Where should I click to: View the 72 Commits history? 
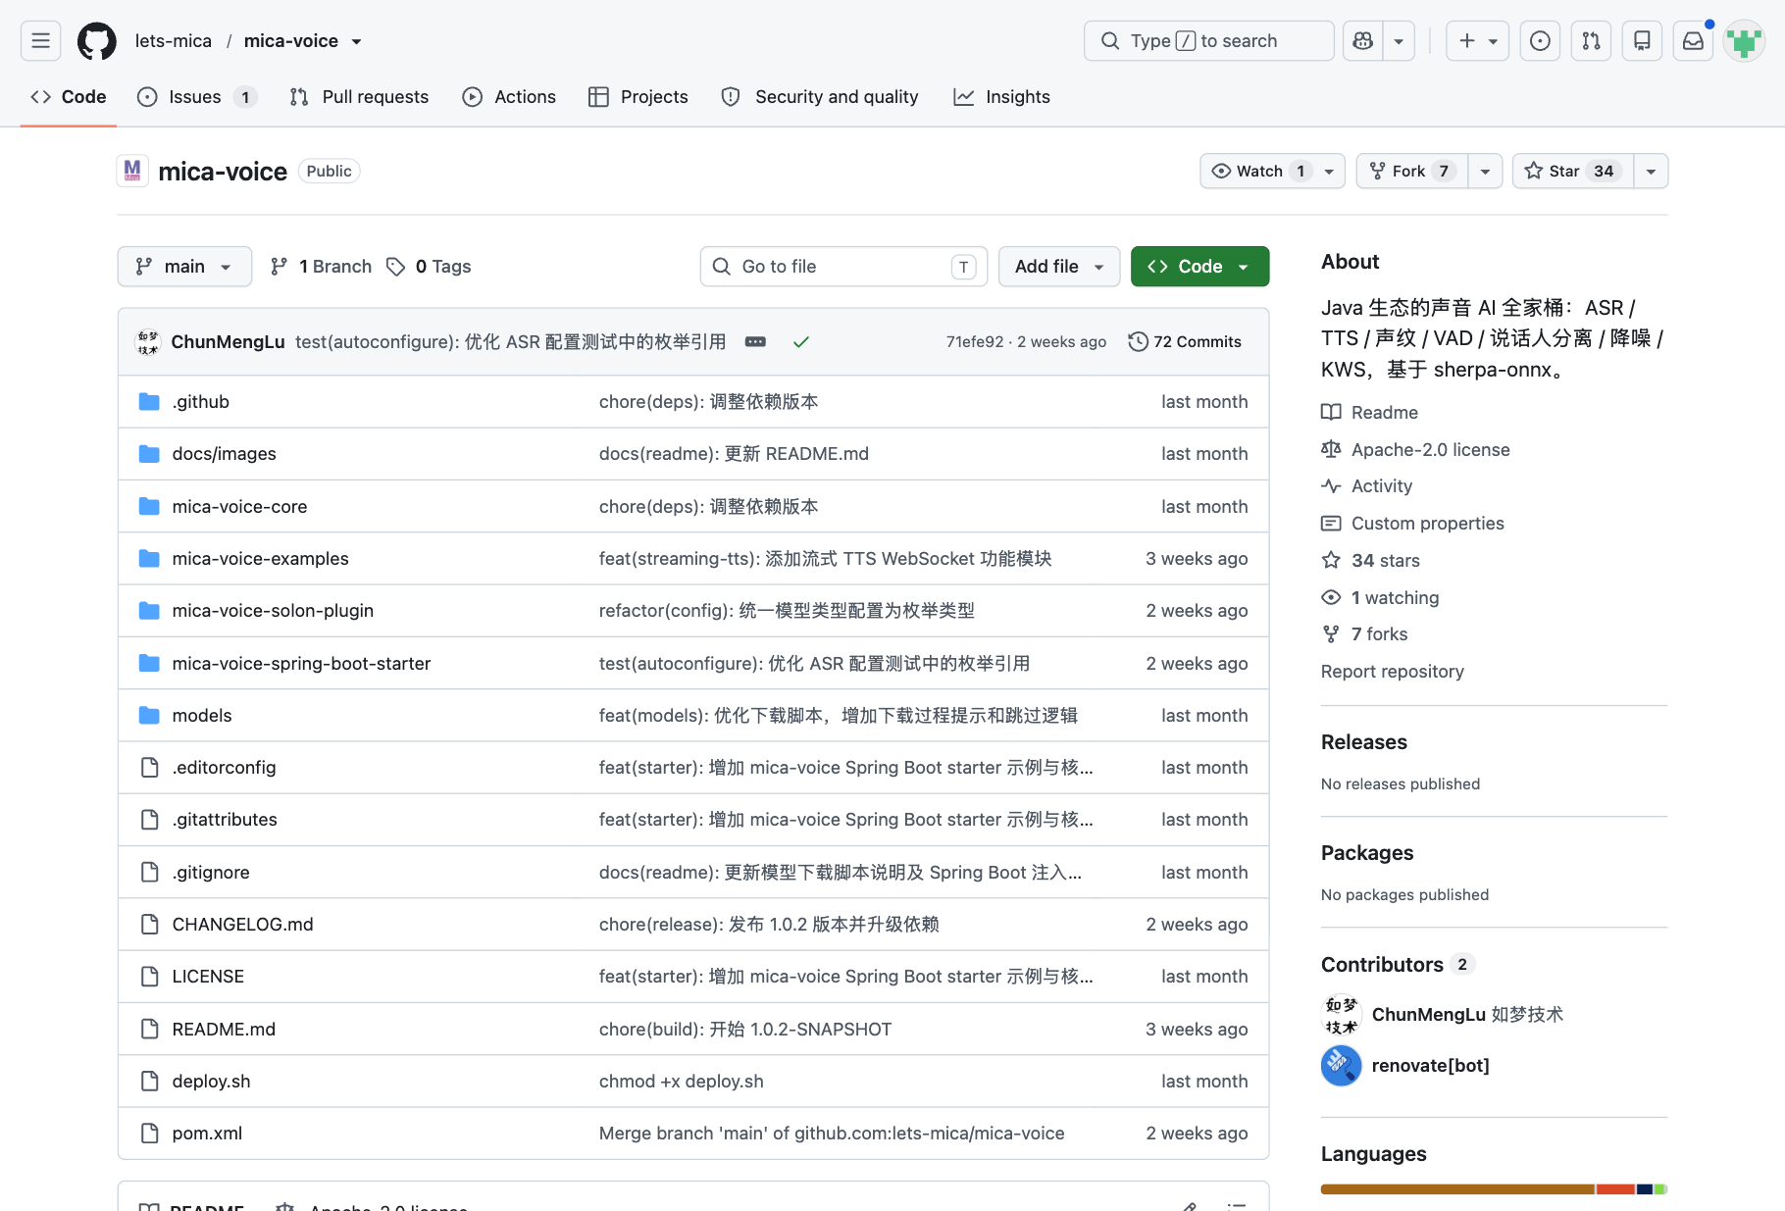coord(1185,342)
